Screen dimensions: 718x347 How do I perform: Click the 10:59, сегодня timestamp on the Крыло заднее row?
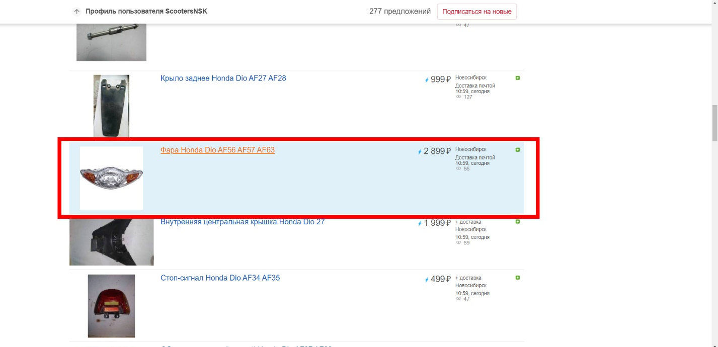(x=472, y=92)
